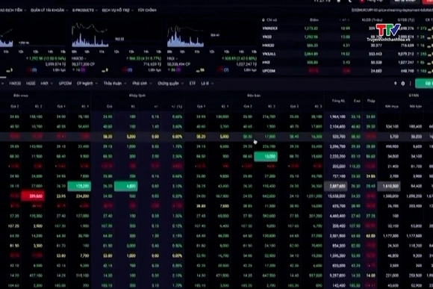Screen dimensions: 433x289
Task: Select the ETF tab
Action: click(193, 84)
